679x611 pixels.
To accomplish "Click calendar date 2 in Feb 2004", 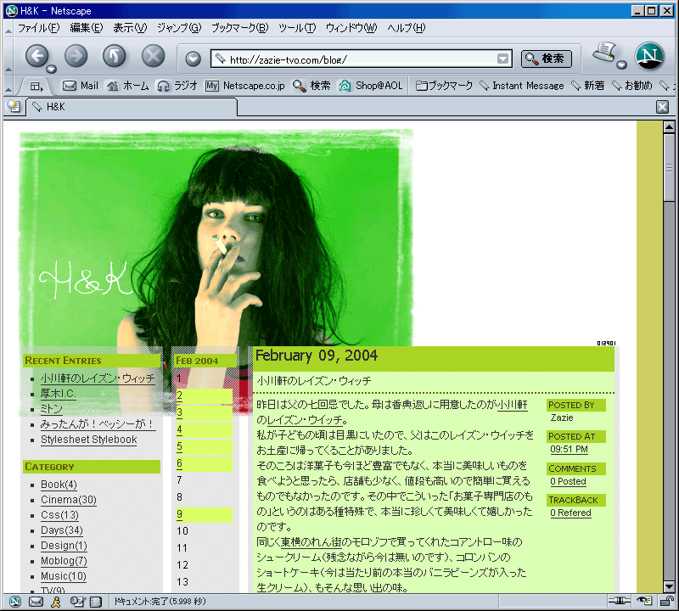I will pyautogui.click(x=179, y=395).
